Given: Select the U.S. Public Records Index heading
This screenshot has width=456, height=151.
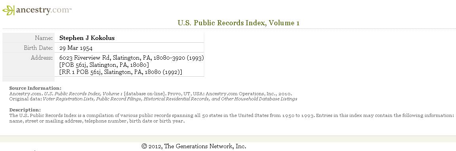Looking at the screenshot, I should coord(238,23).
